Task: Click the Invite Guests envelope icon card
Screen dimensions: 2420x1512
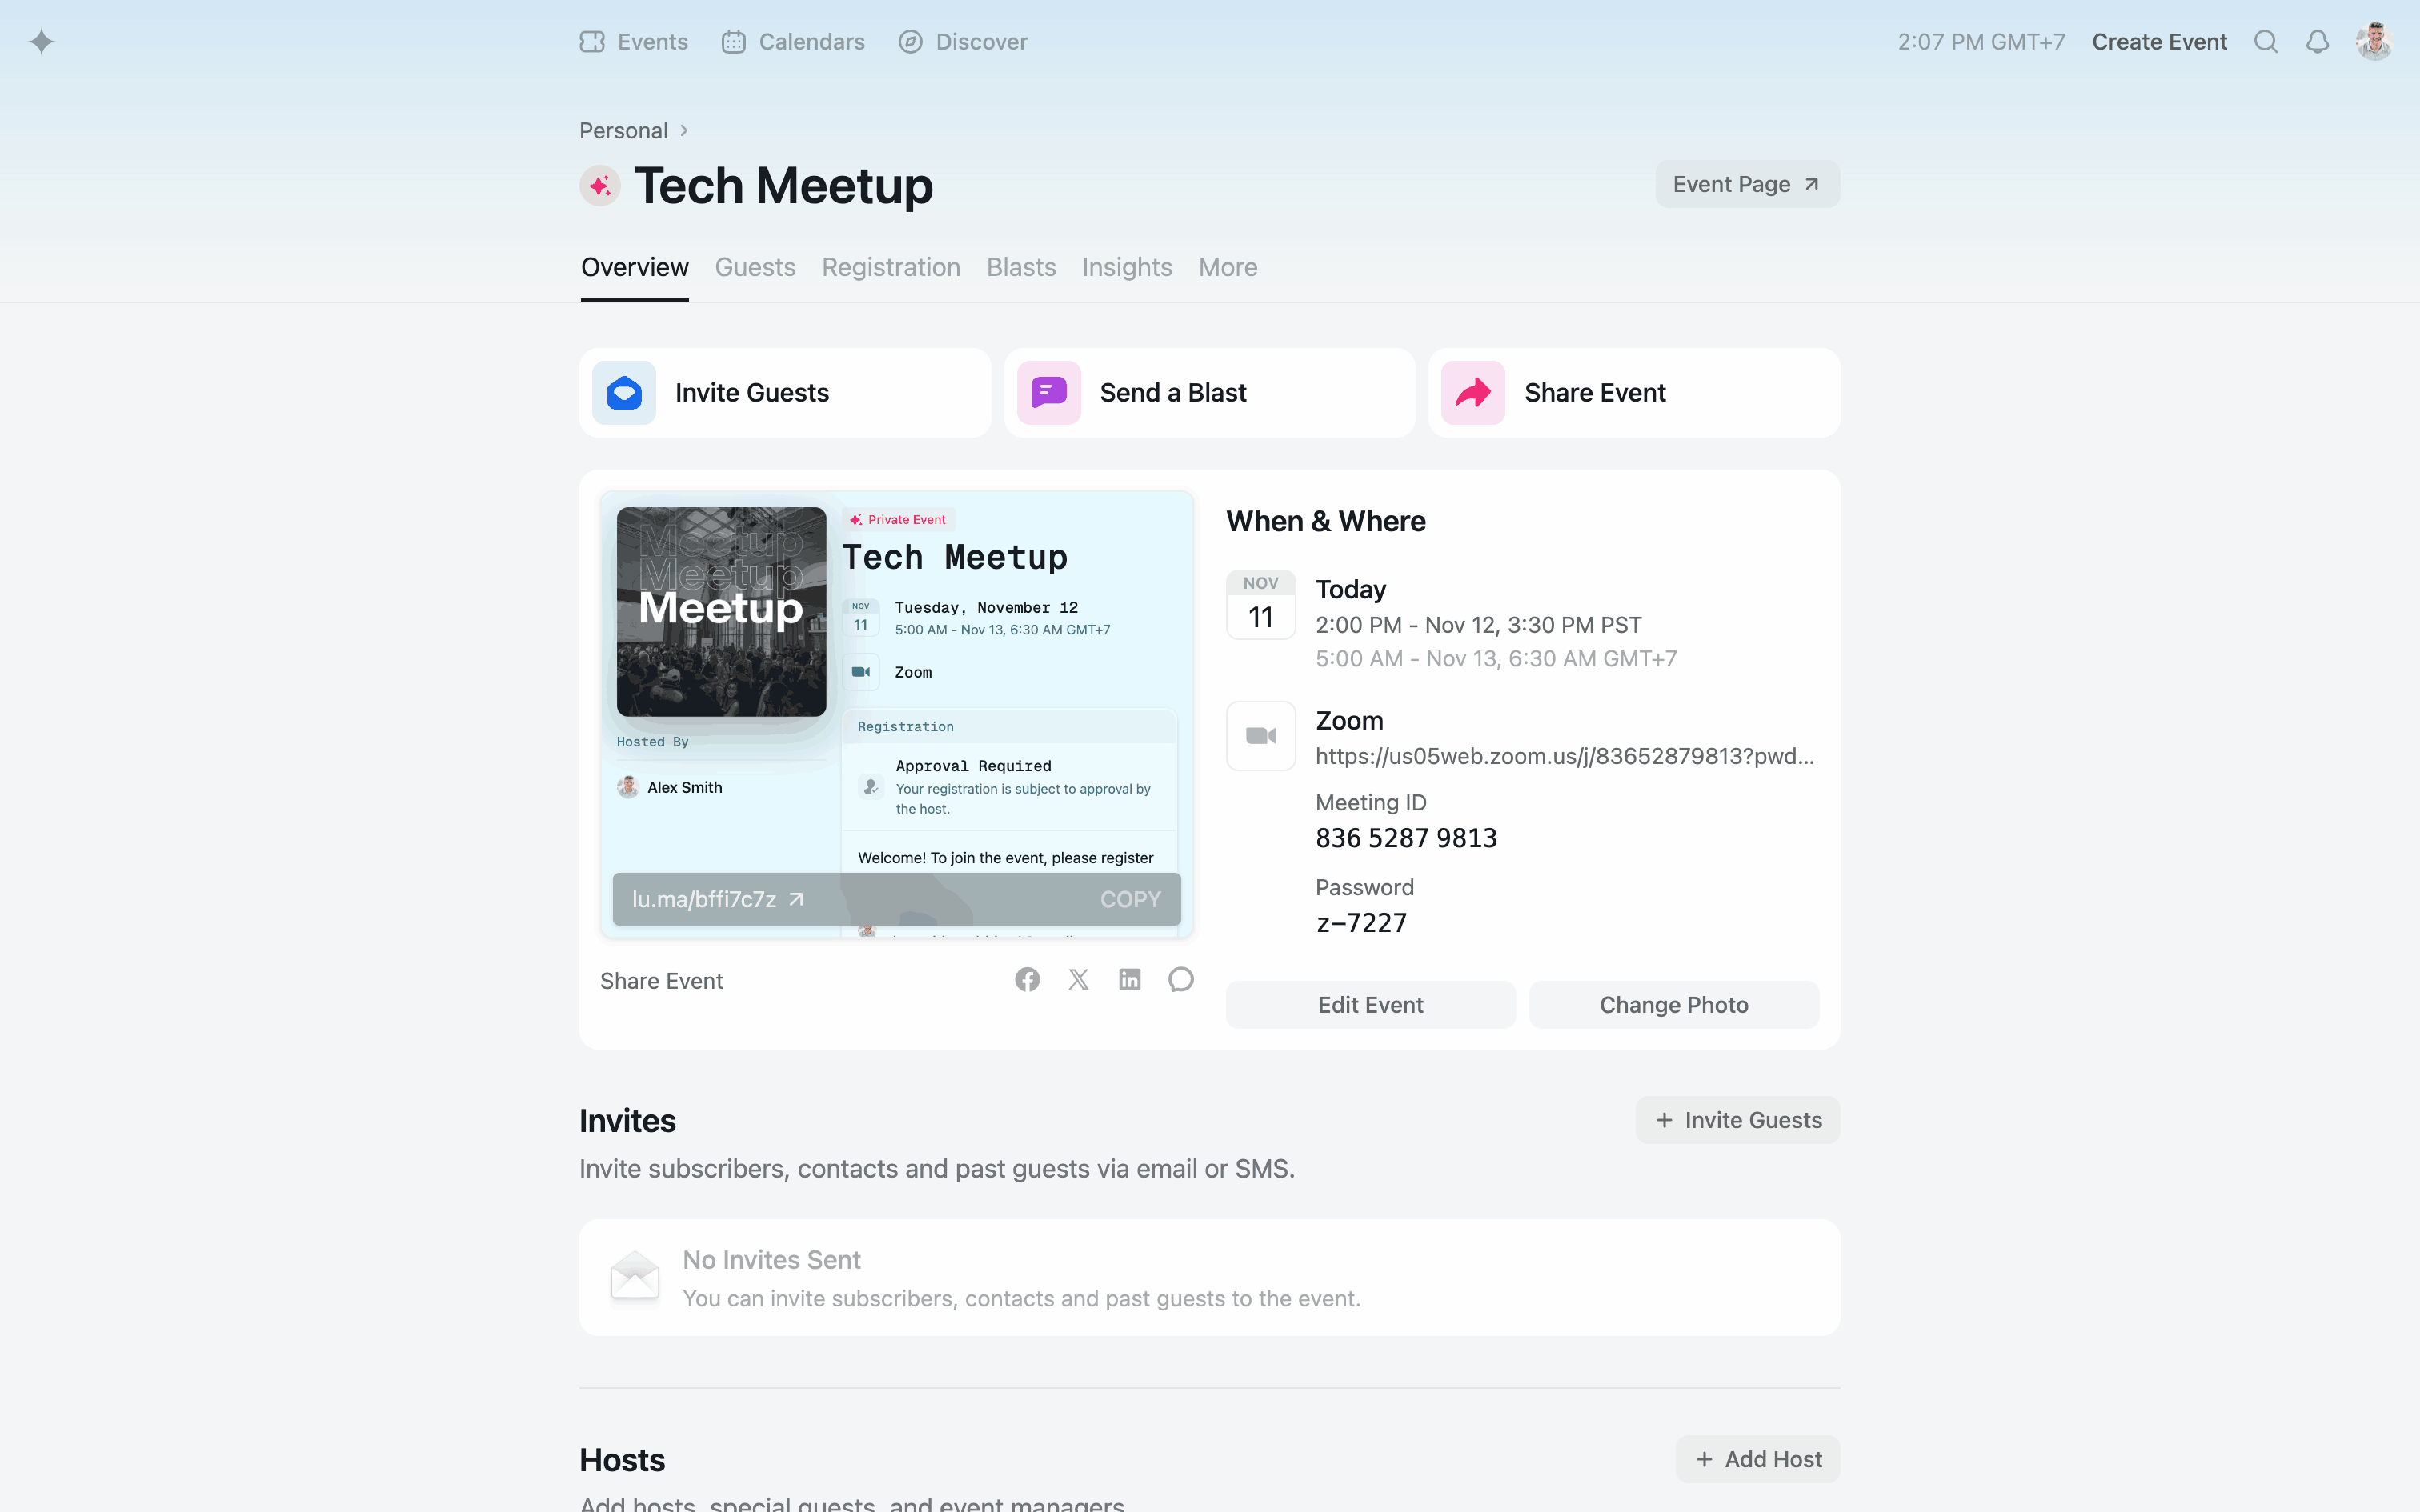Action: coord(623,392)
